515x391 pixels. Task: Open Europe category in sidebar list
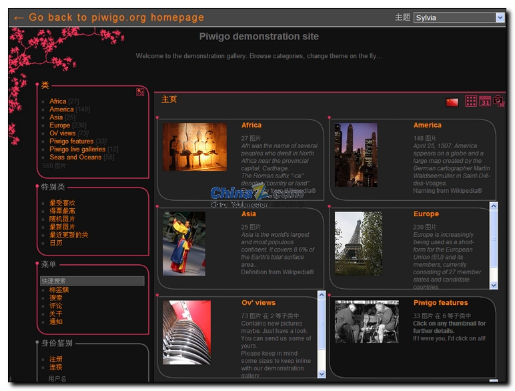pos(60,125)
